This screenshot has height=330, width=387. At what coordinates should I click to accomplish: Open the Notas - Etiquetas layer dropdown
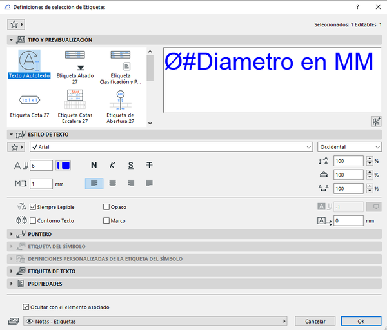coord(155,322)
